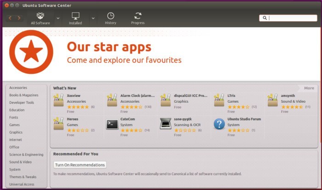Select the Accessories category
The width and height of the screenshot is (322, 190).
click(18, 88)
